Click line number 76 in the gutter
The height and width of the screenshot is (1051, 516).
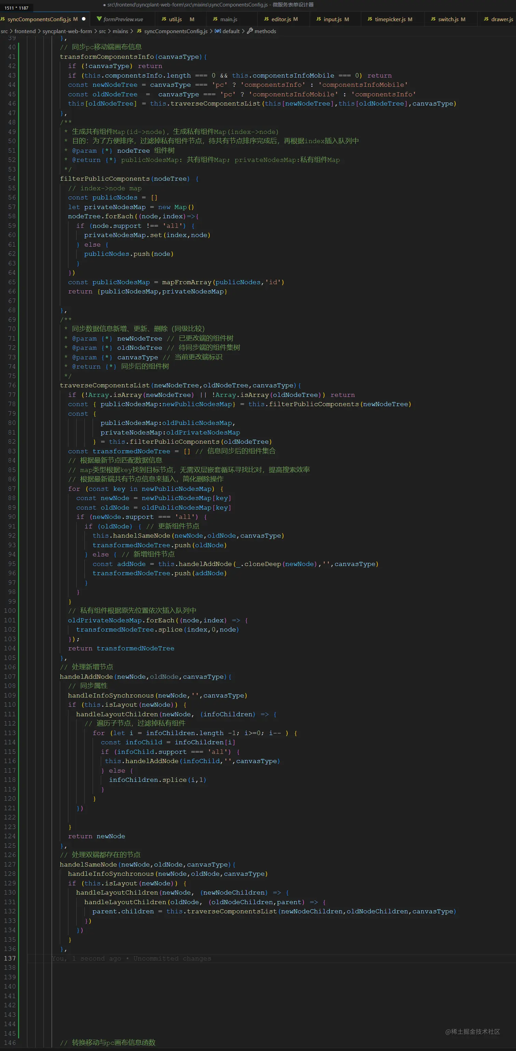point(12,385)
